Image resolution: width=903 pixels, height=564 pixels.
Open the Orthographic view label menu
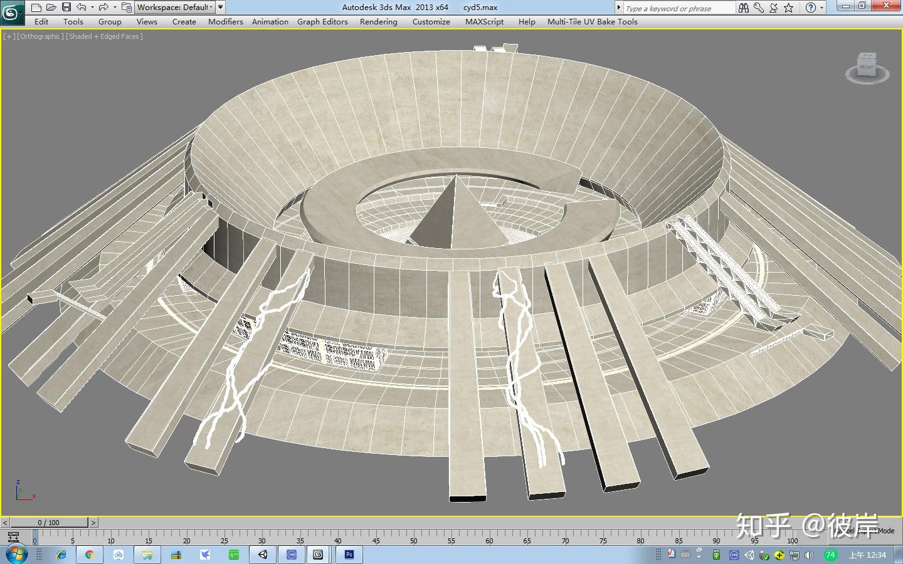[x=40, y=36]
